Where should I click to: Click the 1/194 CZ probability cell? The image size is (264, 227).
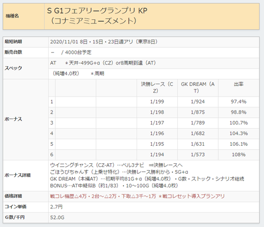[157, 154]
